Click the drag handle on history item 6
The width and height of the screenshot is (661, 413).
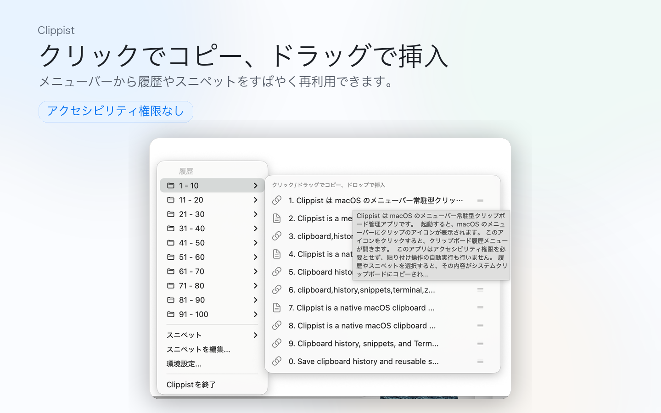coord(480,290)
